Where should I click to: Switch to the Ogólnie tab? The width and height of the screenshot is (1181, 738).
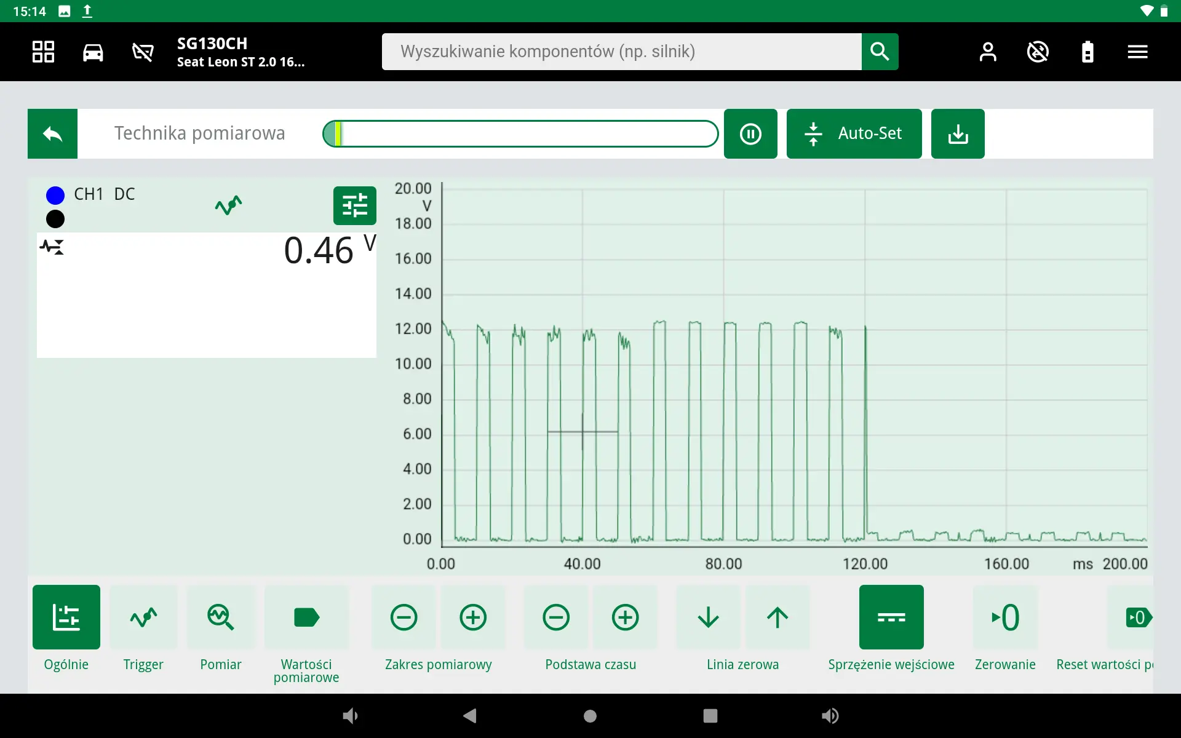tap(66, 617)
